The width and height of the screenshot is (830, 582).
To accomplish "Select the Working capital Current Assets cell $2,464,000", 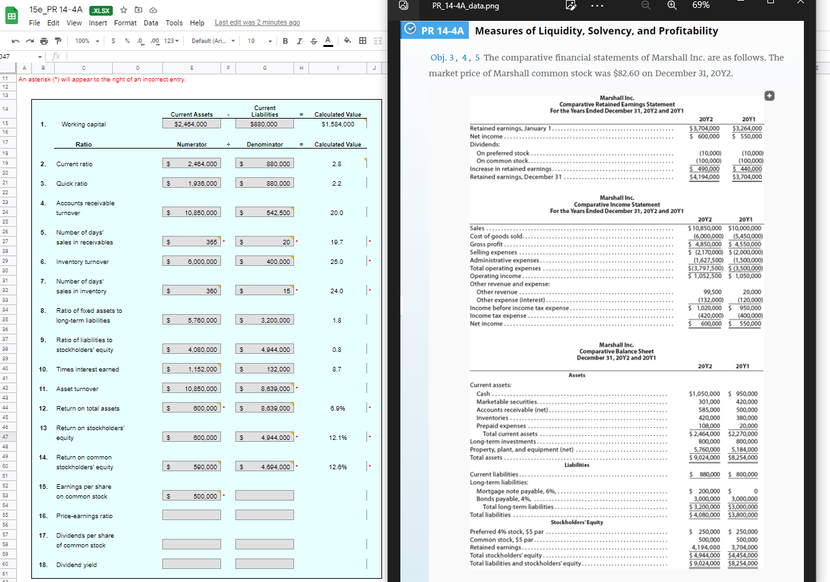I will 192,124.
